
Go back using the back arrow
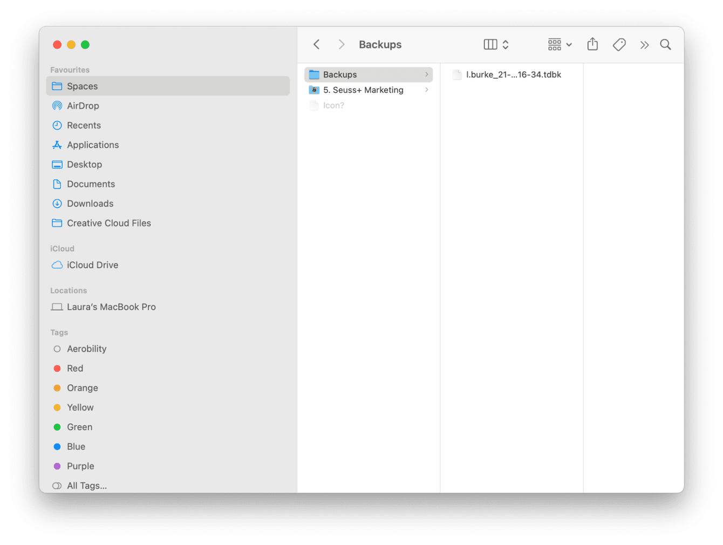316,44
